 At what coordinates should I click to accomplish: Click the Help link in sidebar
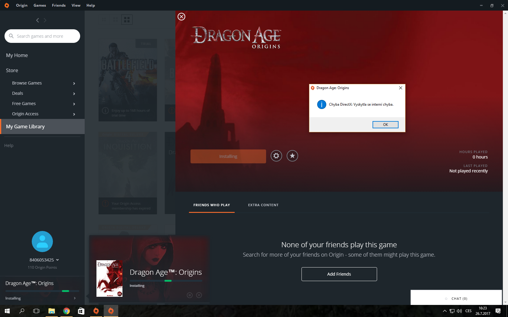coord(9,146)
